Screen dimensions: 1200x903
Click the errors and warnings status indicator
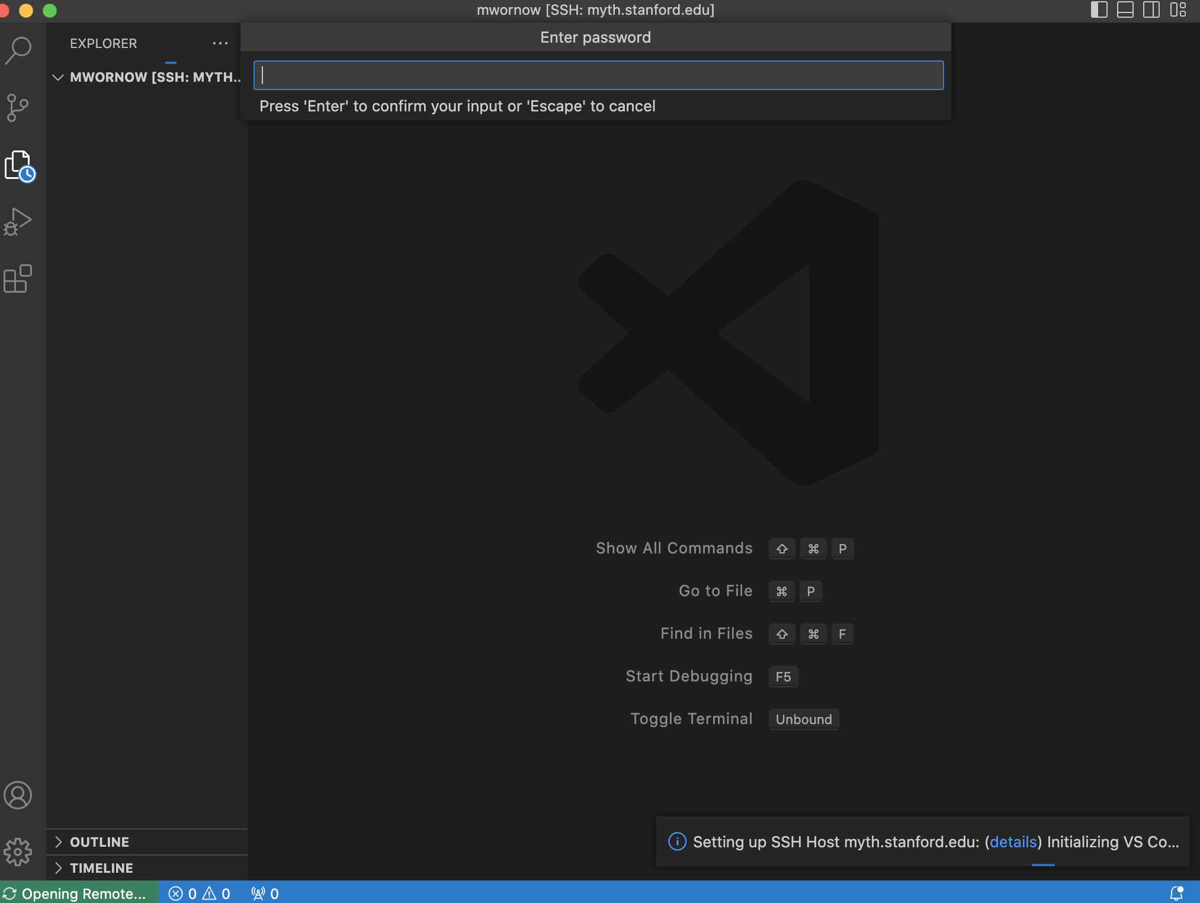point(200,894)
